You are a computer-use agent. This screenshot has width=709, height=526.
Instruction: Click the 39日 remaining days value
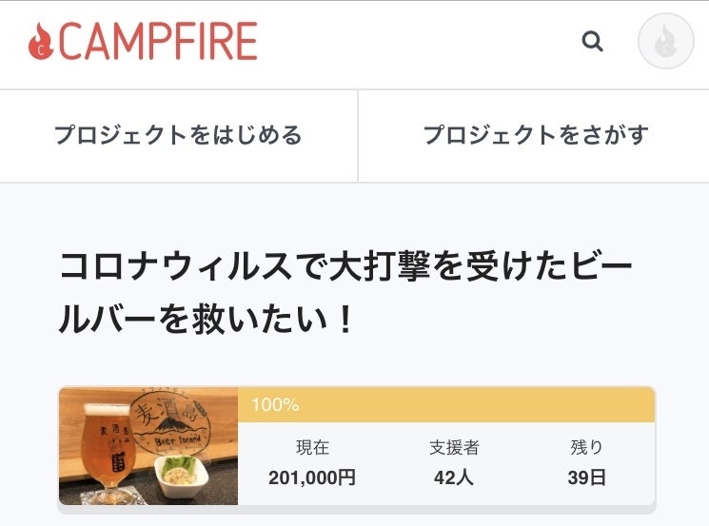pyautogui.click(x=586, y=477)
